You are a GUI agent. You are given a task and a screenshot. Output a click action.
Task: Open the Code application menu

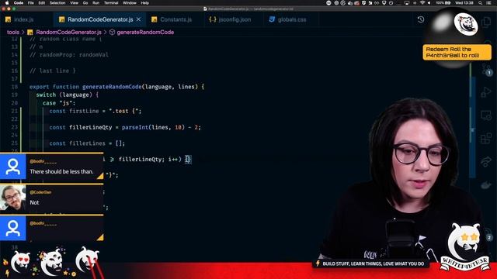19,3
